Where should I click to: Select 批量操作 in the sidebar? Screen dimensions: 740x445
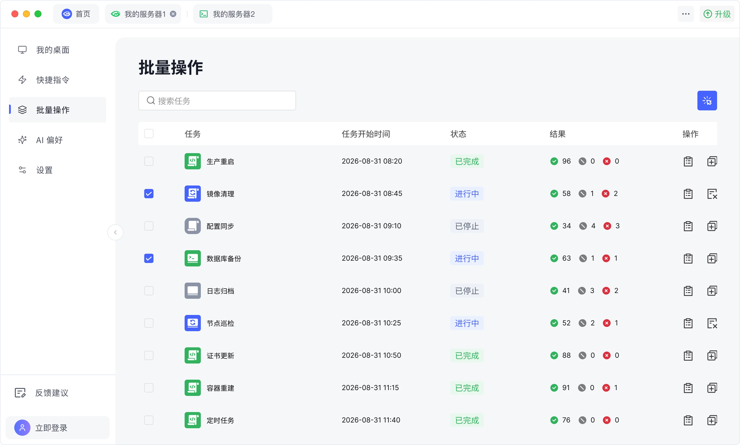click(58, 110)
